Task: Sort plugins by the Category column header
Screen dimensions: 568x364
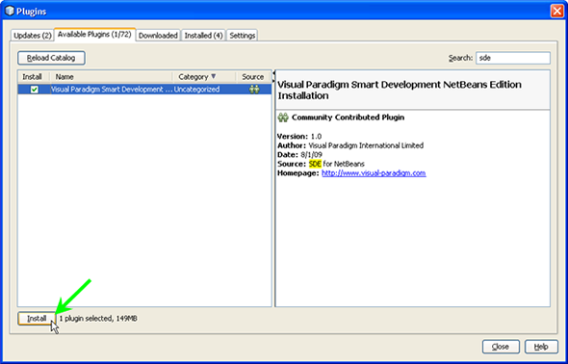Action: pyautogui.click(x=204, y=77)
